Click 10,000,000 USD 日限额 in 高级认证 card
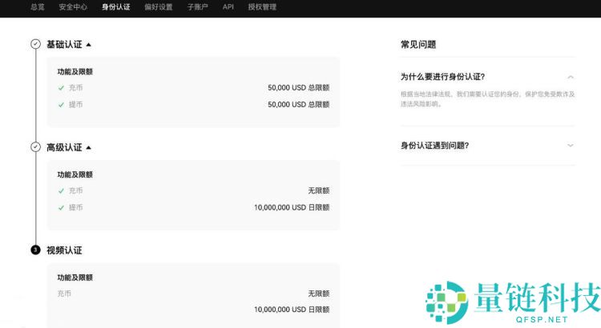 pos(292,207)
